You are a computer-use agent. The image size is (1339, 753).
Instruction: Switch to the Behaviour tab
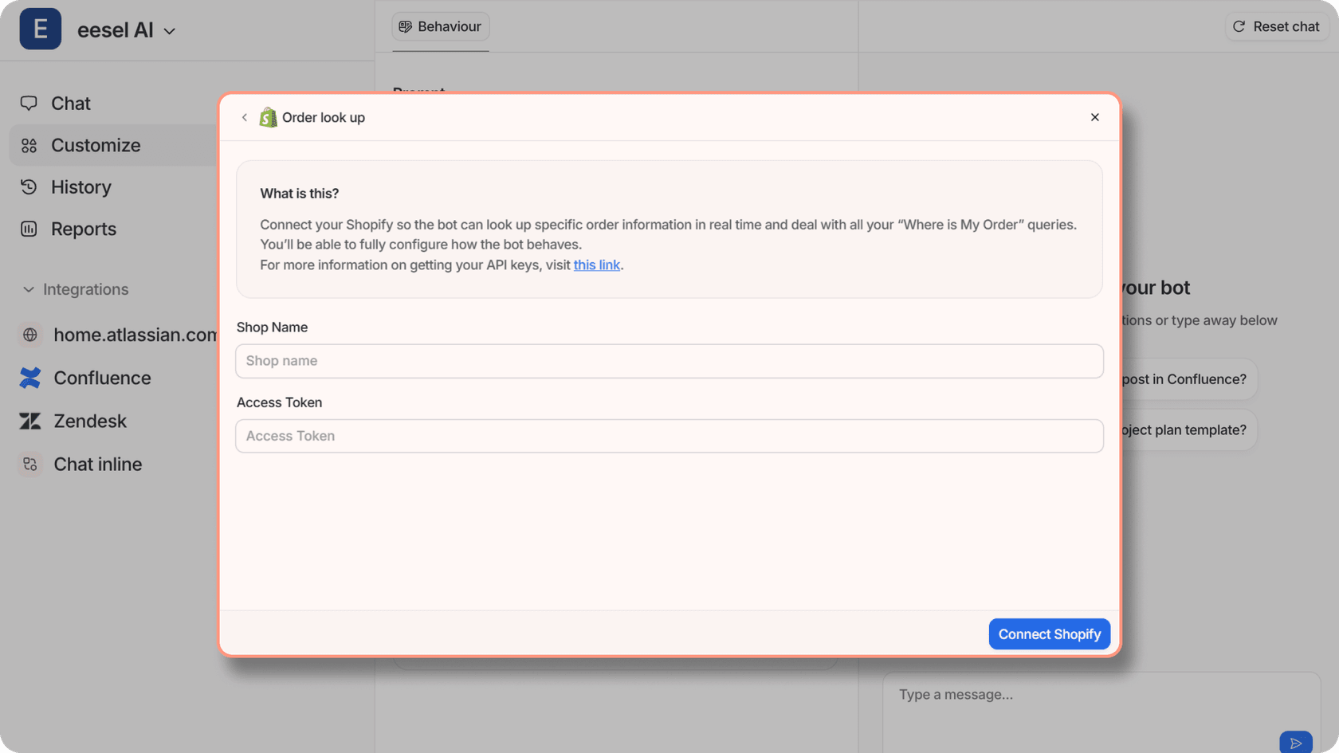click(x=441, y=26)
